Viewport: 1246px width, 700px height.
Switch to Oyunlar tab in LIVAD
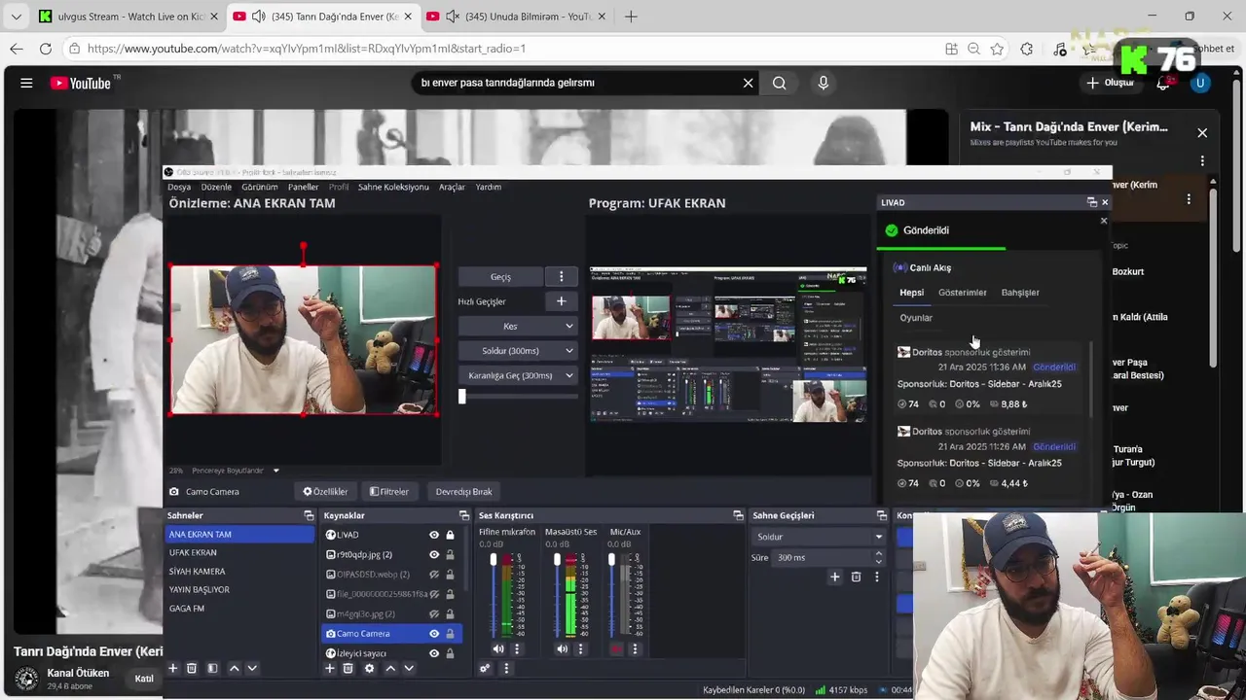[916, 318]
